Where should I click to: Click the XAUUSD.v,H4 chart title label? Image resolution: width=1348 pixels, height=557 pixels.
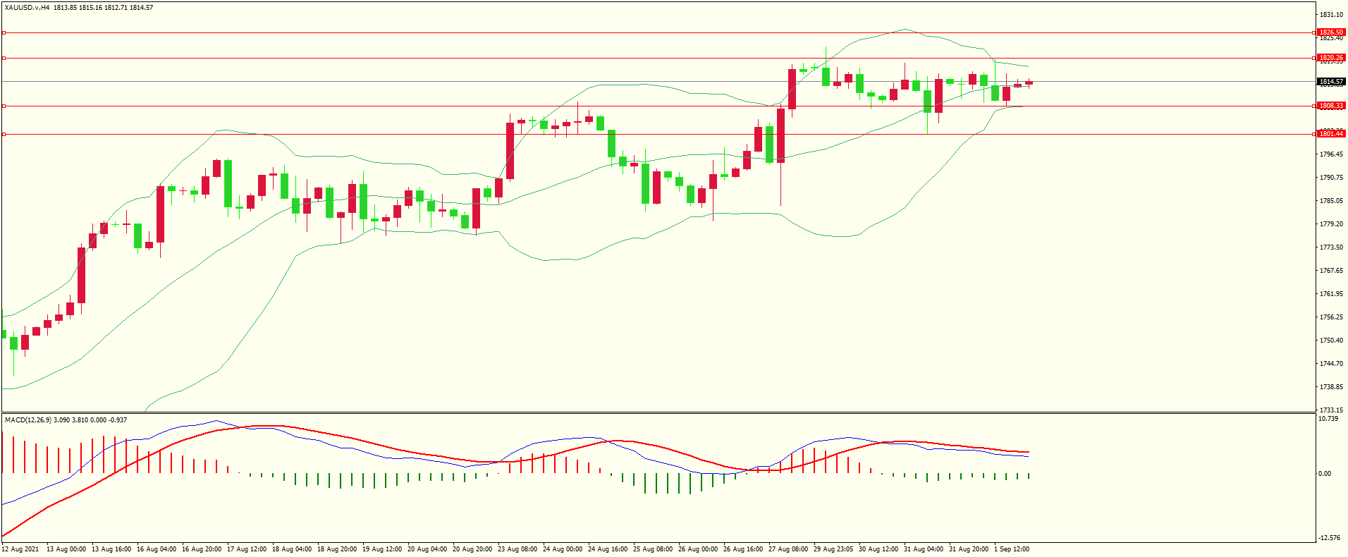coord(27,8)
